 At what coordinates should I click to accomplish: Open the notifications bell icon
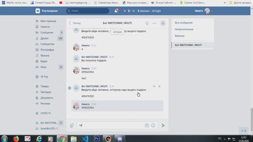pyautogui.click(x=116, y=11)
